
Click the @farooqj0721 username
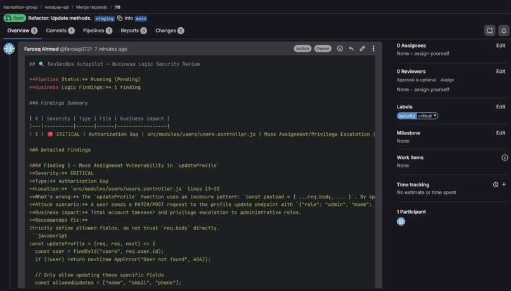(x=76, y=49)
